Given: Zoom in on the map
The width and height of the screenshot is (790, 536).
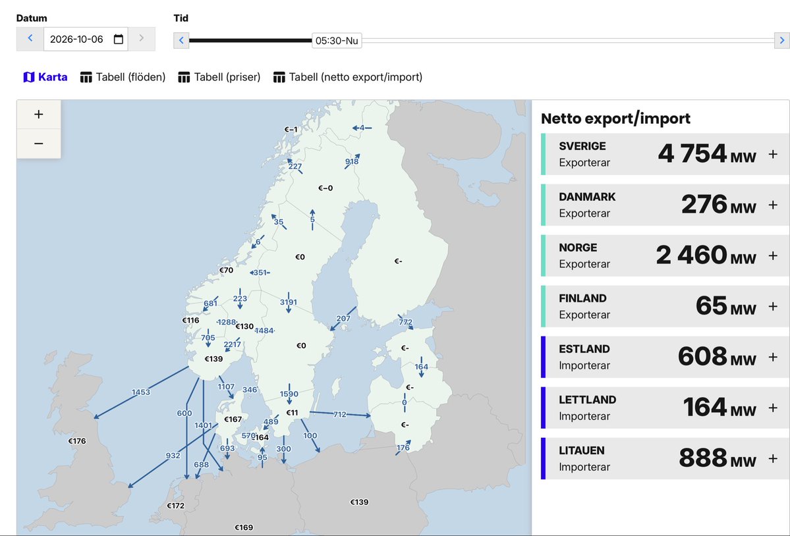Looking at the screenshot, I should (39, 115).
